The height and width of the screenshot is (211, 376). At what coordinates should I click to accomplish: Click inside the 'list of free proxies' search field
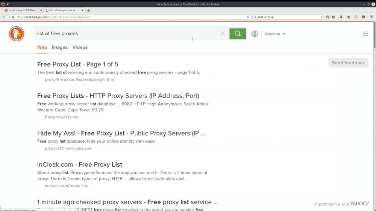(127, 34)
